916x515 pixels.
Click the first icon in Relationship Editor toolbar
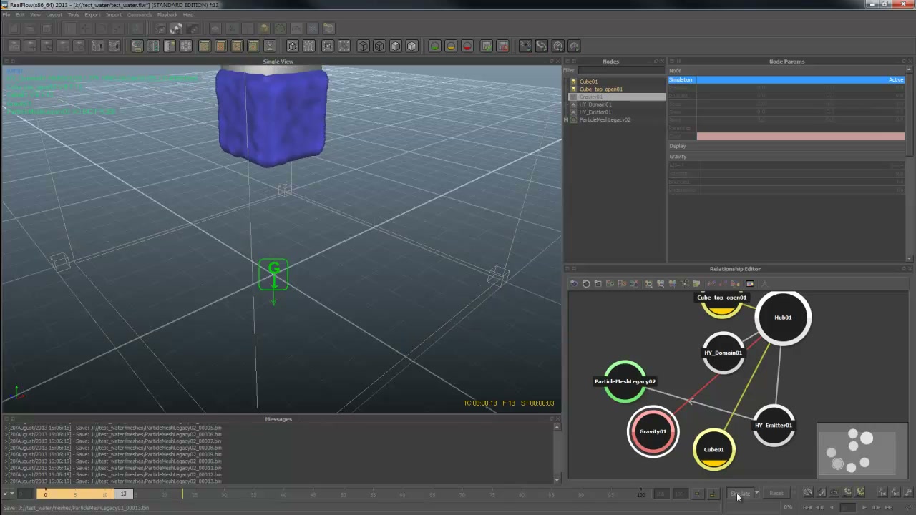click(574, 284)
